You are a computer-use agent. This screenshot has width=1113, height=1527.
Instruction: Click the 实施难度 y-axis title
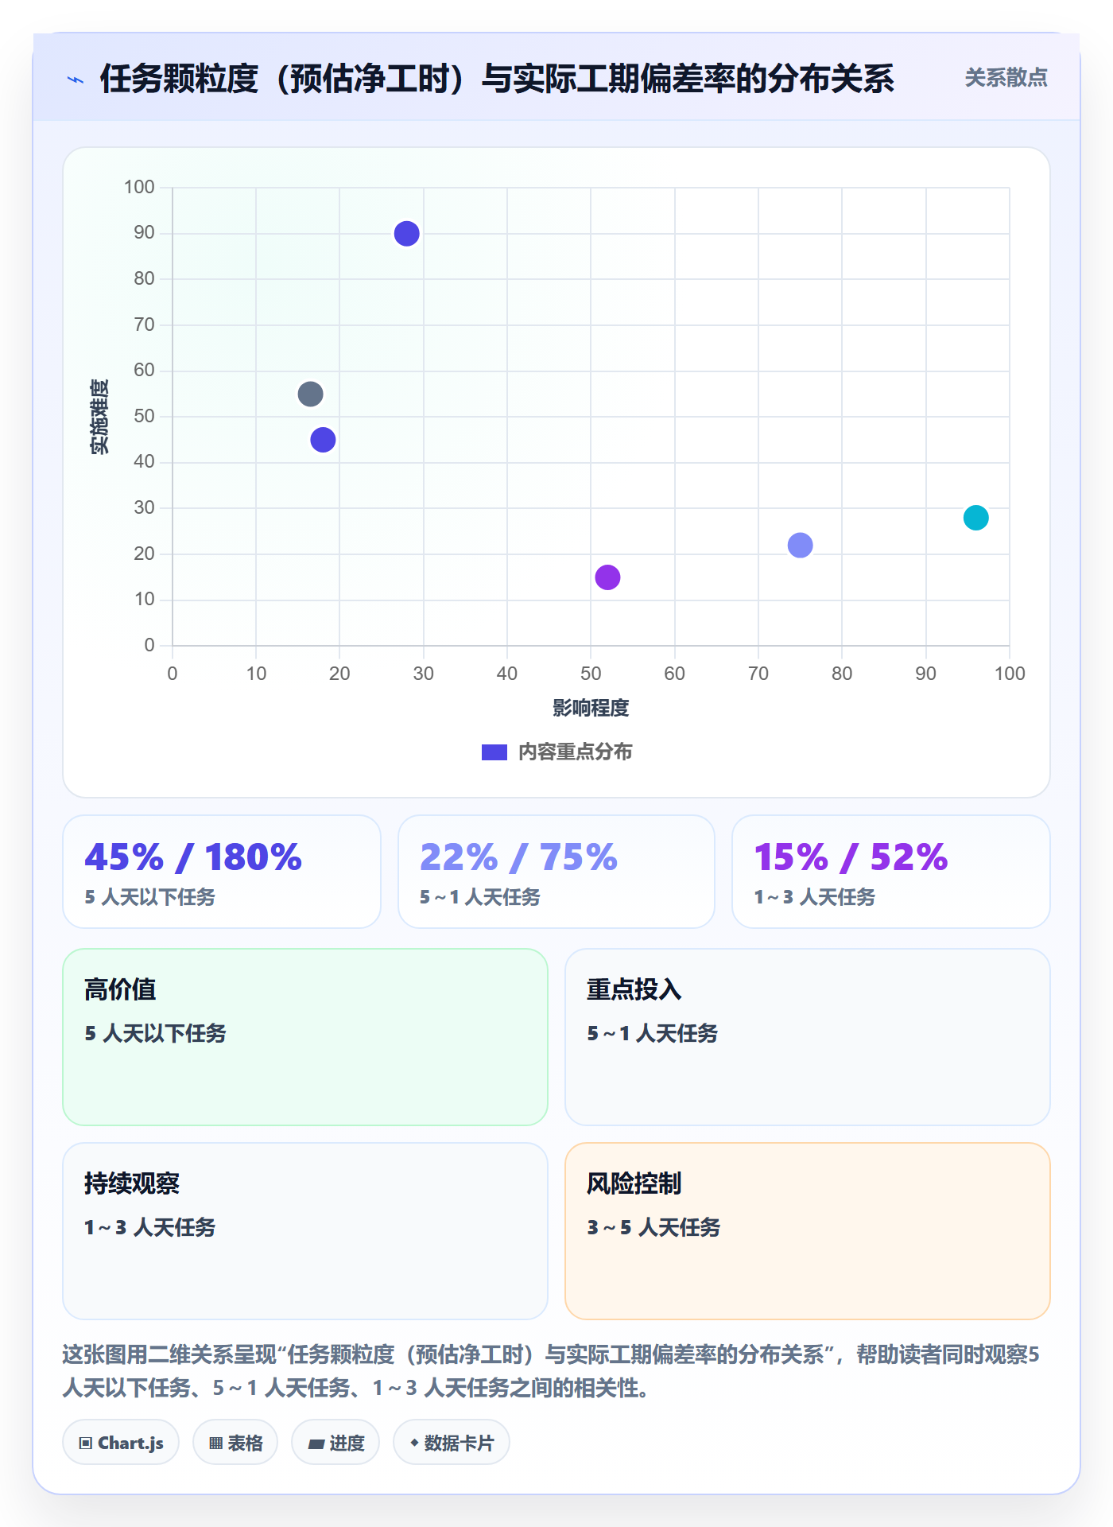[99, 416]
